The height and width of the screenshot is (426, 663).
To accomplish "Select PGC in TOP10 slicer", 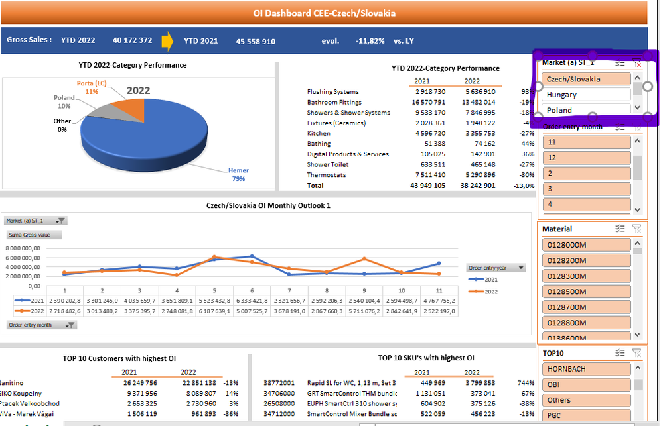I will point(587,415).
